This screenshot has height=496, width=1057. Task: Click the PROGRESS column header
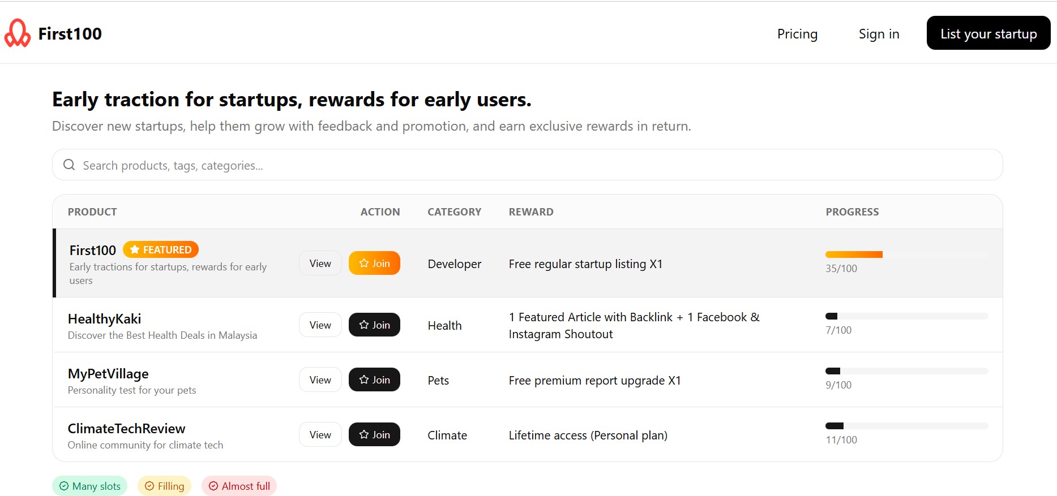pos(852,212)
